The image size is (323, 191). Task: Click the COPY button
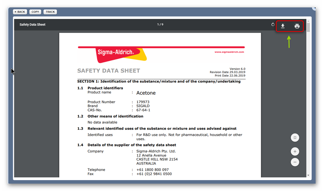35,12
